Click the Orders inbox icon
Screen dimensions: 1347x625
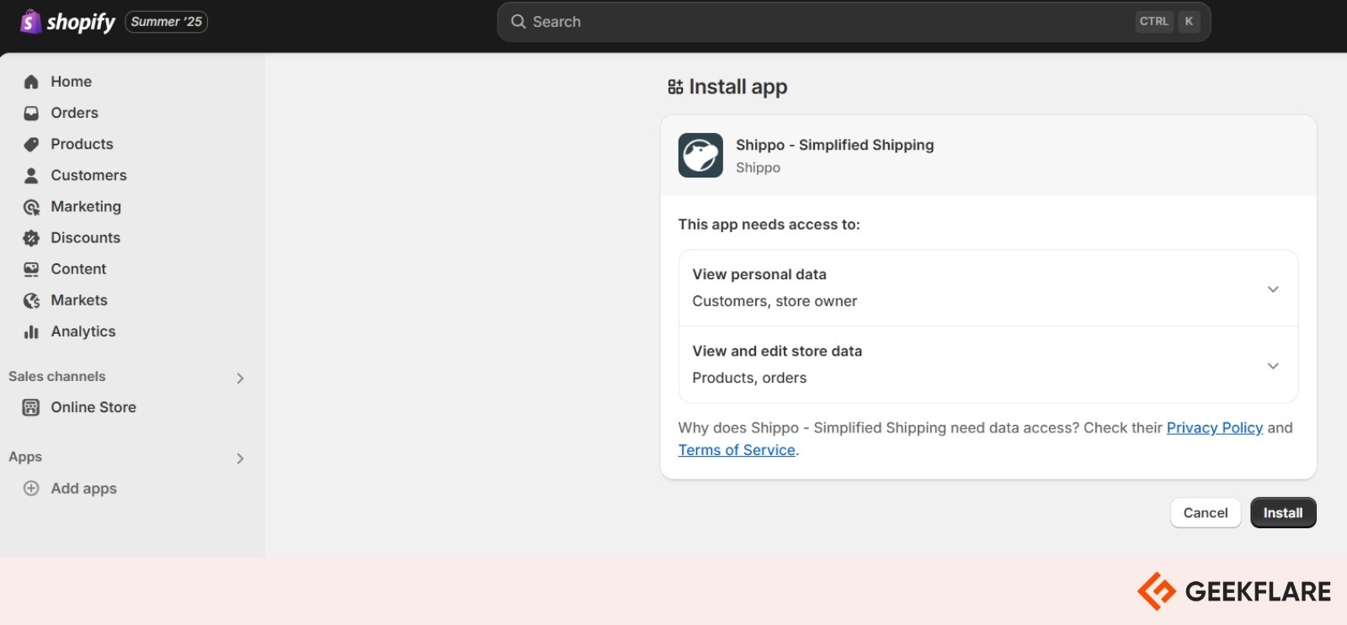(x=31, y=113)
